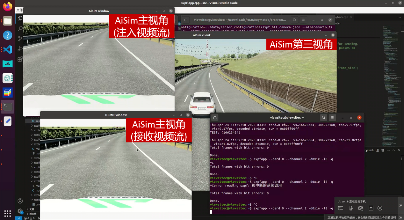The image size is (404, 220).
Task: Expand the 时间线 timeline section
Action: pos(32,214)
